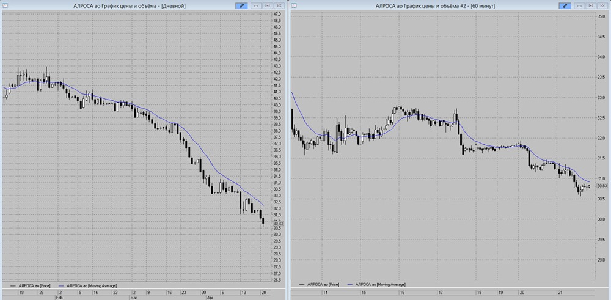611x300 pixels.
Task: Click the 47,0 value on the daily price scale
Action: 277,14
